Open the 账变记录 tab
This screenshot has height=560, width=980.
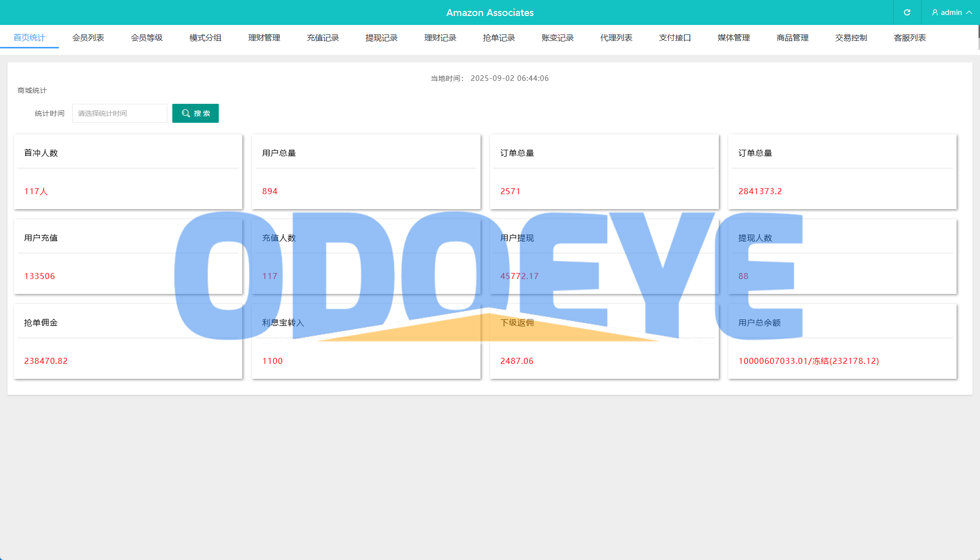point(557,37)
